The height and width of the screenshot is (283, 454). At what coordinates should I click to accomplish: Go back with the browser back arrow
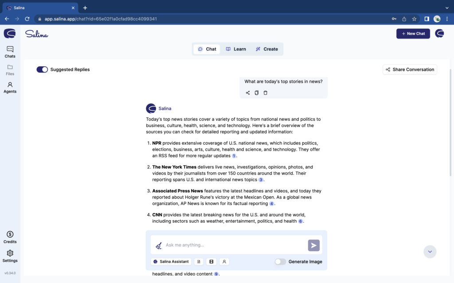(7, 19)
